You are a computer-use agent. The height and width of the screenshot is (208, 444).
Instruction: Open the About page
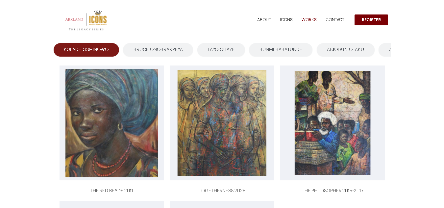264,20
